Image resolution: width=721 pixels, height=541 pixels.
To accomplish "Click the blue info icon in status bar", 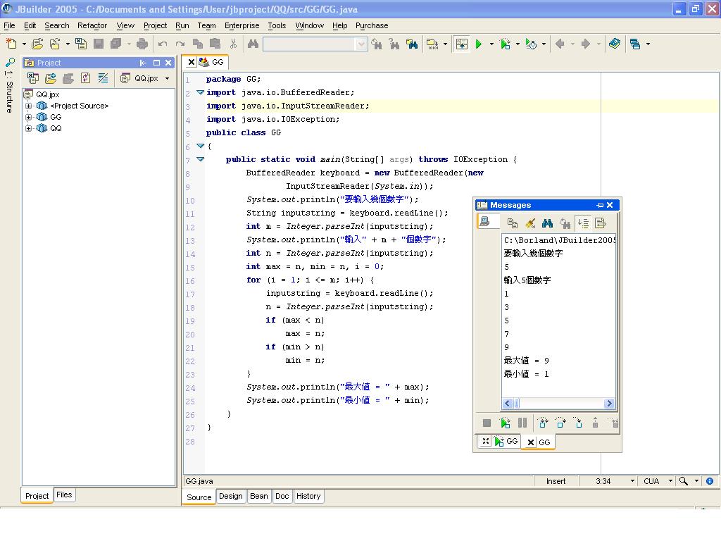I will (x=710, y=481).
